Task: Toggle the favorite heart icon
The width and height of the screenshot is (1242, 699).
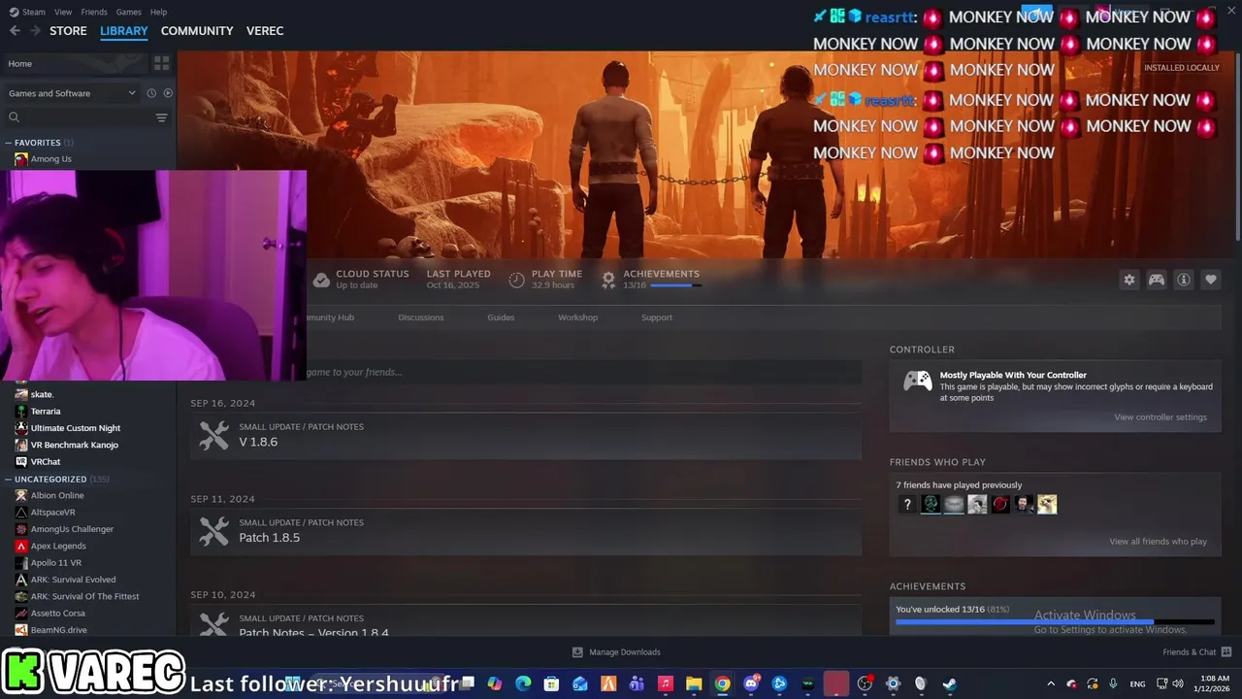Action: [x=1211, y=280]
